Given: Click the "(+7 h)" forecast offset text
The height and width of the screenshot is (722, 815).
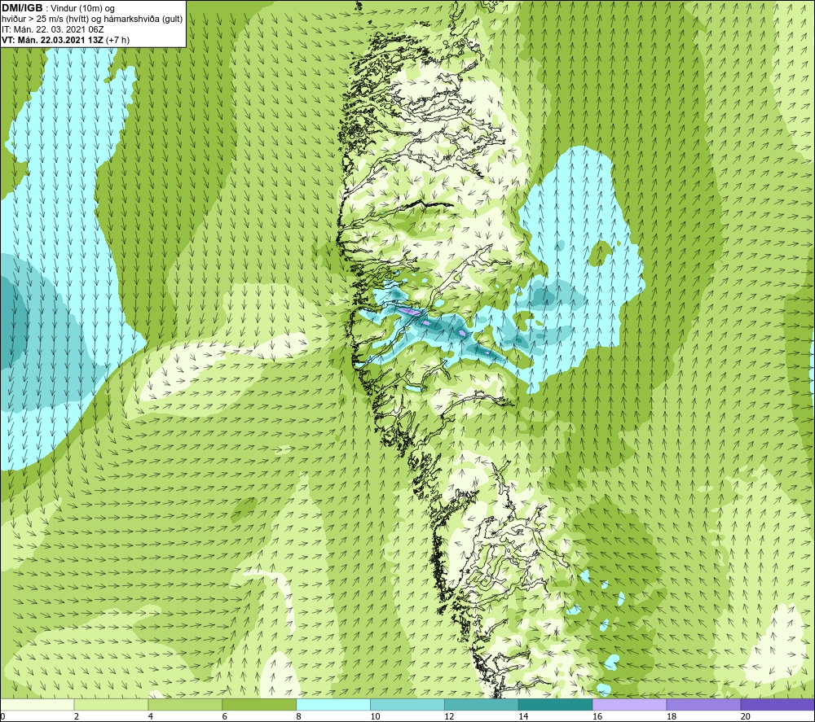Looking at the screenshot, I should [117, 40].
